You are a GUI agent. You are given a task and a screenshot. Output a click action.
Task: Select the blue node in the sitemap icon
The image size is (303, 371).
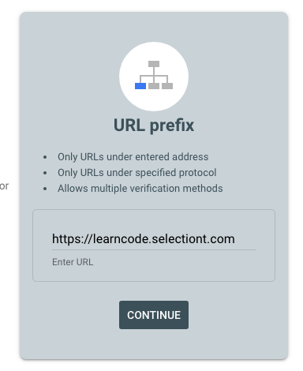[x=140, y=86]
